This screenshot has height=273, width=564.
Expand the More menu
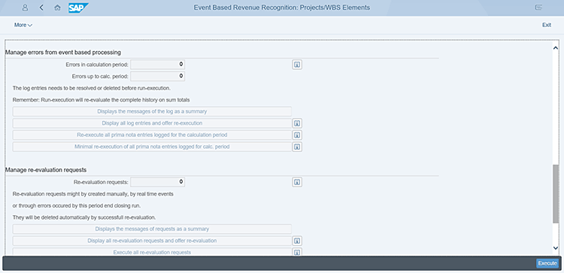(23, 25)
